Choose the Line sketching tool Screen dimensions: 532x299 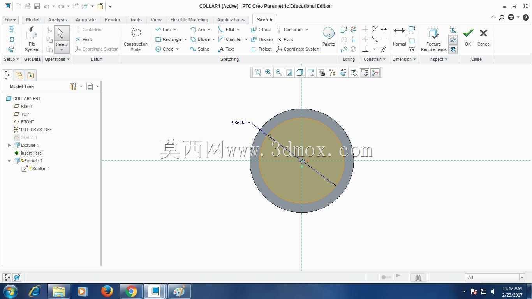pos(163,30)
